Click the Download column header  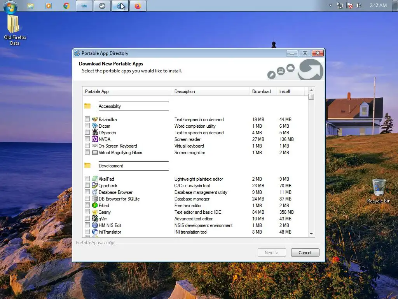click(263, 91)
